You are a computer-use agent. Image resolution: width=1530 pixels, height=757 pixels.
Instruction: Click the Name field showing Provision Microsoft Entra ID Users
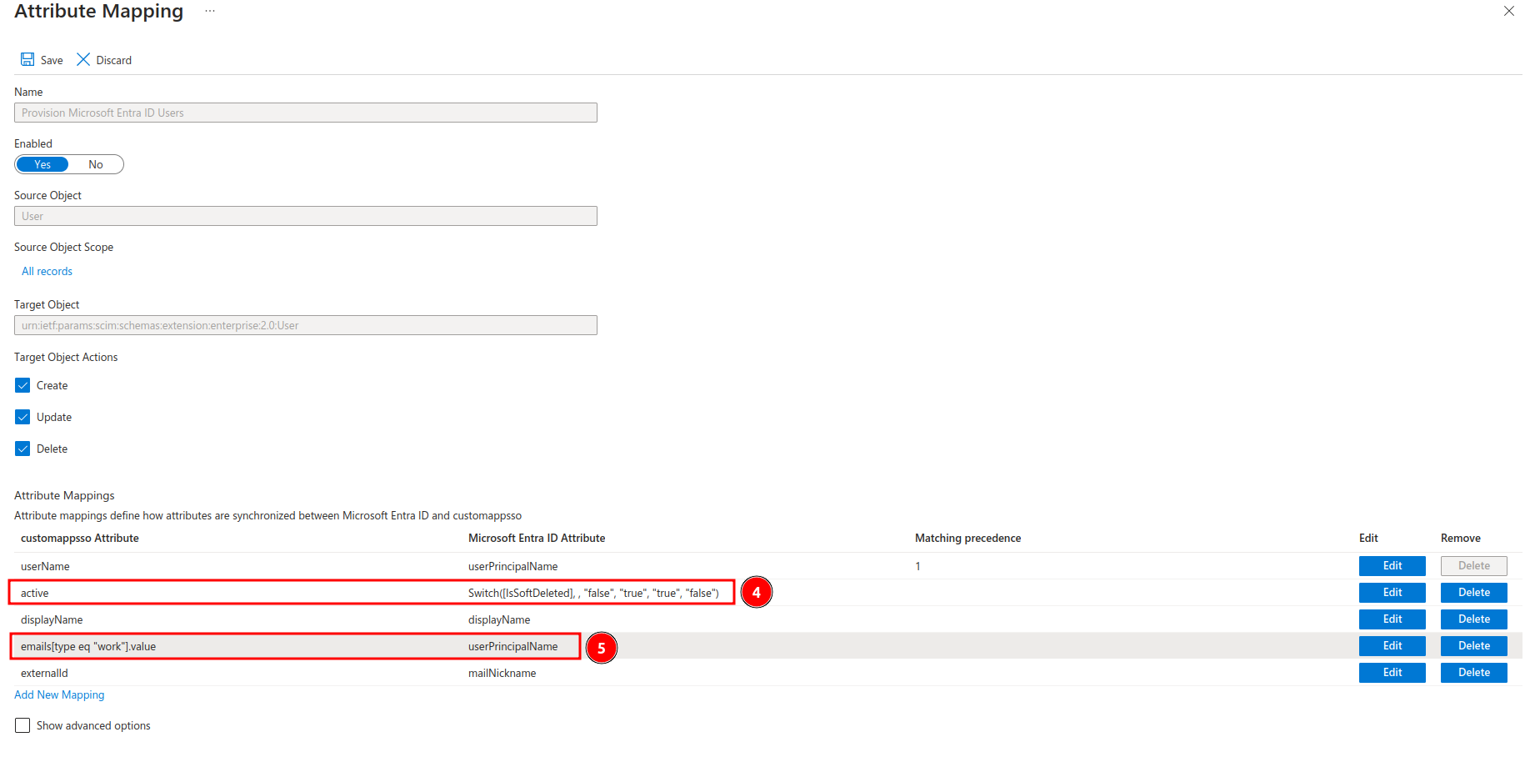(305, 113)
